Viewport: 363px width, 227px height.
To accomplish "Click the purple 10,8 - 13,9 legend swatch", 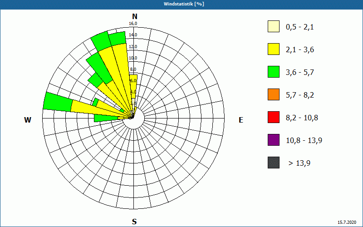I will pyautogui.click(x=274, y=140).
